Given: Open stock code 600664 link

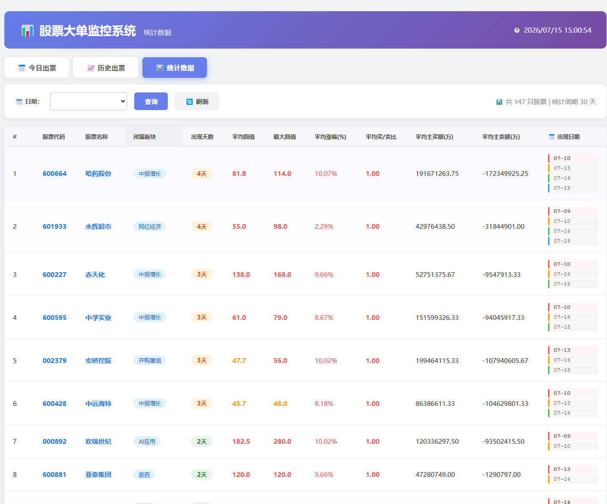Looking at the screenshot, I should 55,174.
